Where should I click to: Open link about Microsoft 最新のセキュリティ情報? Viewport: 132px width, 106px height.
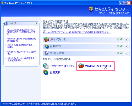21,32
